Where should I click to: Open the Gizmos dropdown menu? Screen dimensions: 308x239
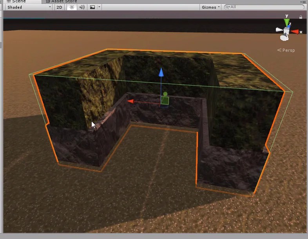coord(211,7)
